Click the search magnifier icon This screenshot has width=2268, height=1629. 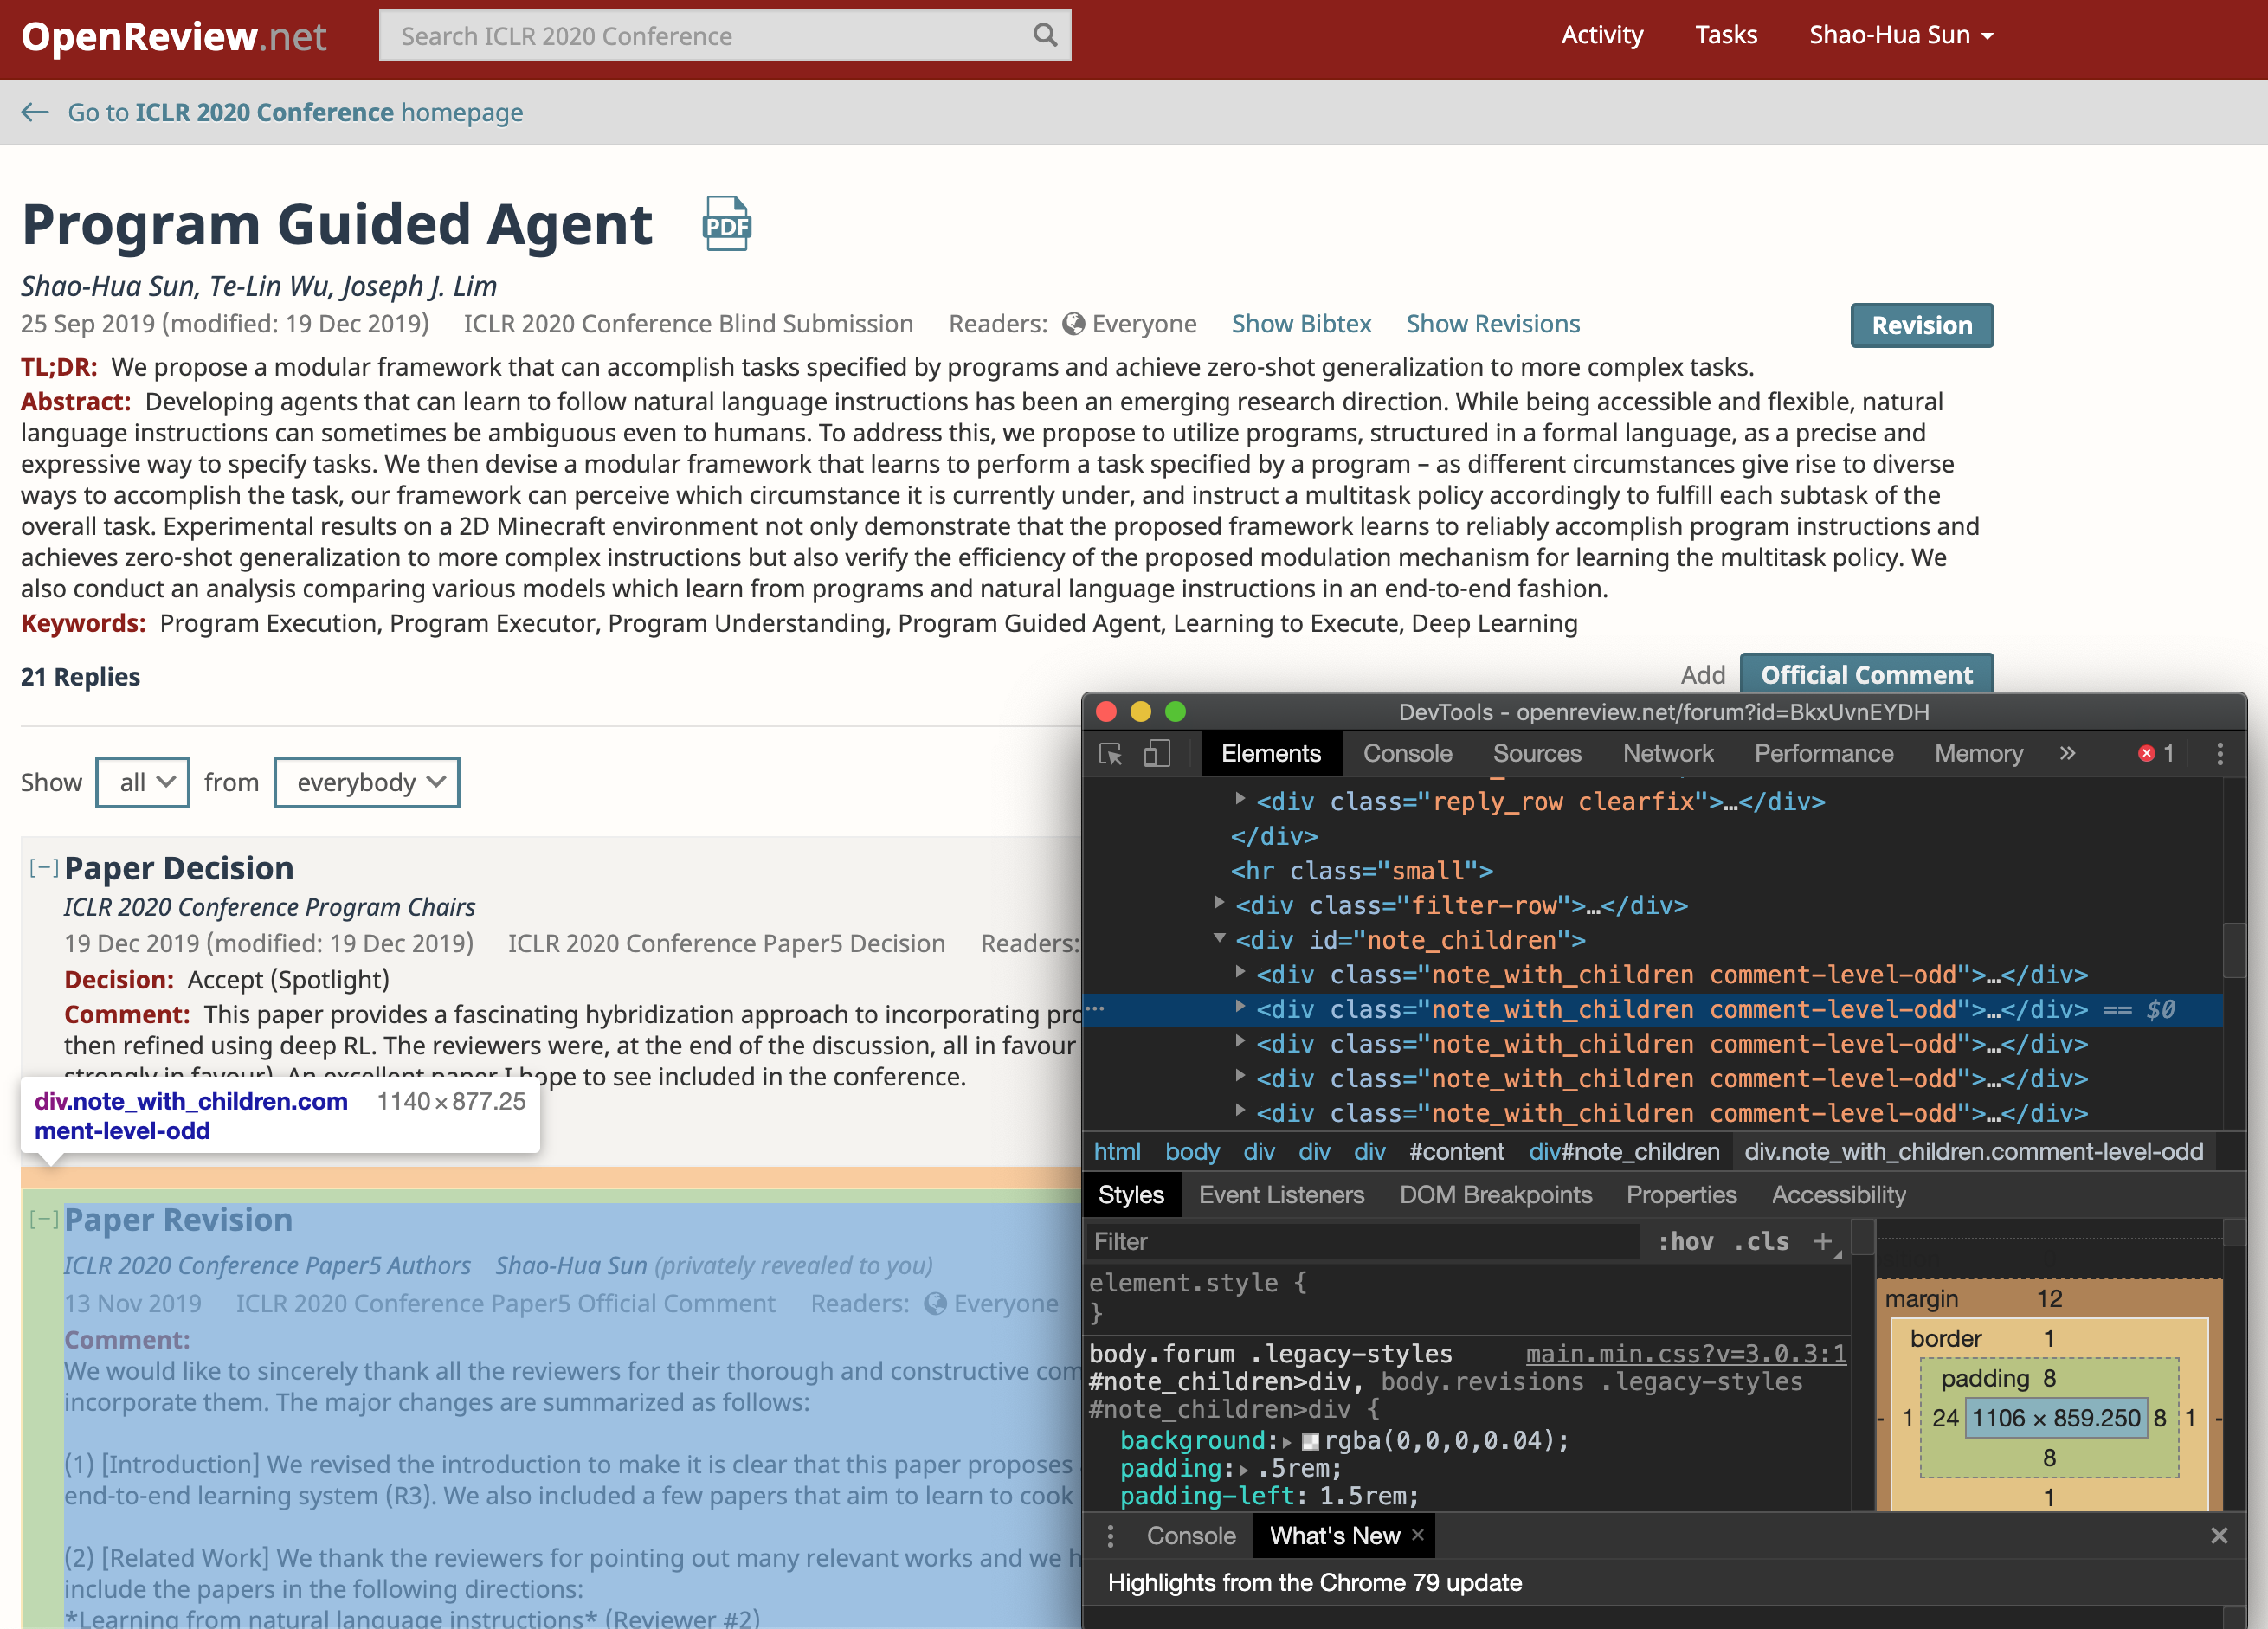pos(1045,36)
